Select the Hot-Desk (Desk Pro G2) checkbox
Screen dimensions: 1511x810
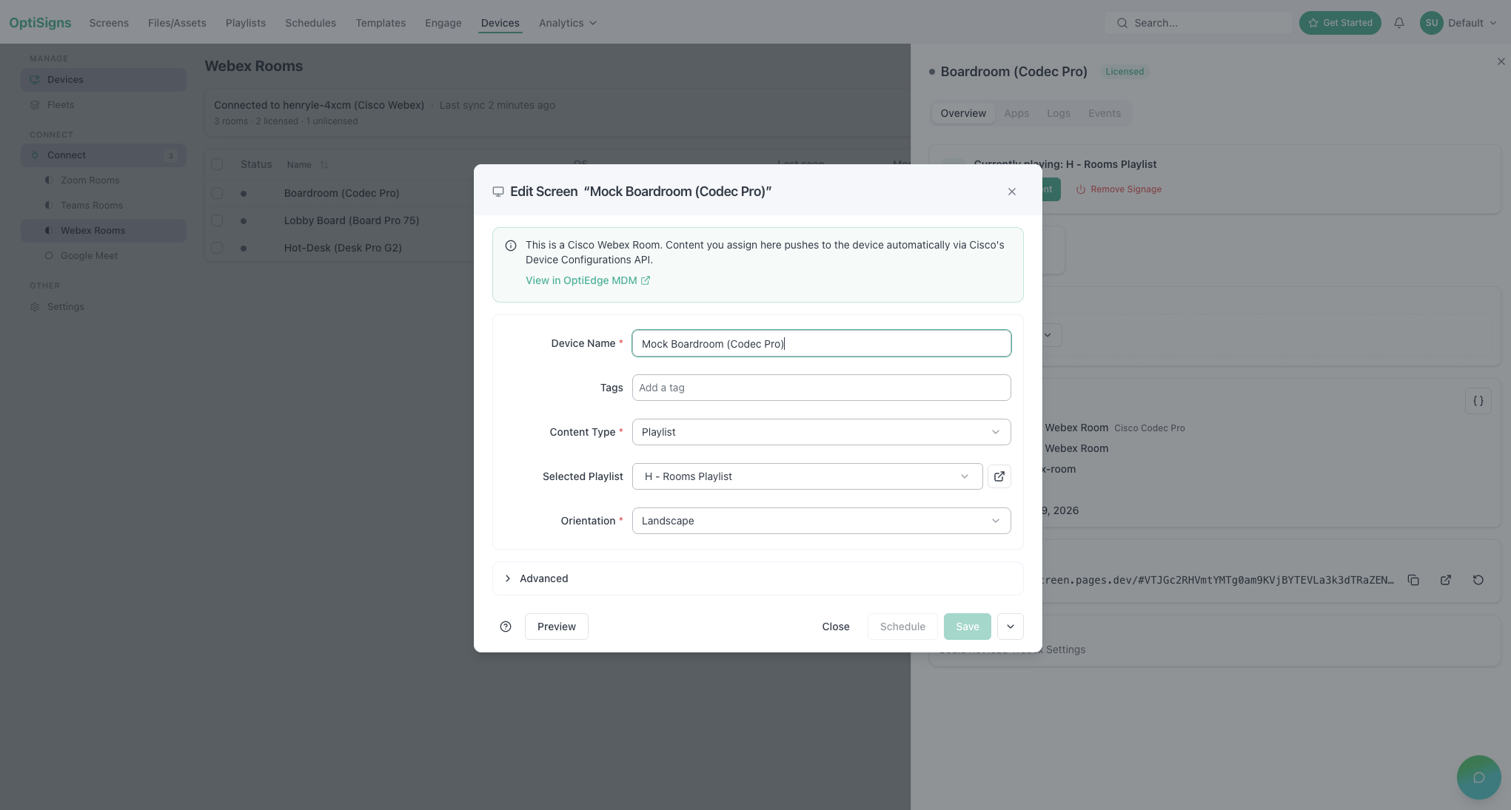[217, 248]
